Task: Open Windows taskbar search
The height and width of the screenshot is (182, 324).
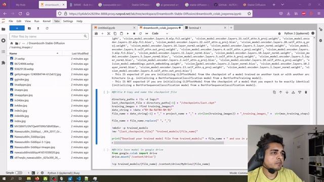Action: pyautogui.click(x=12, y=178)
